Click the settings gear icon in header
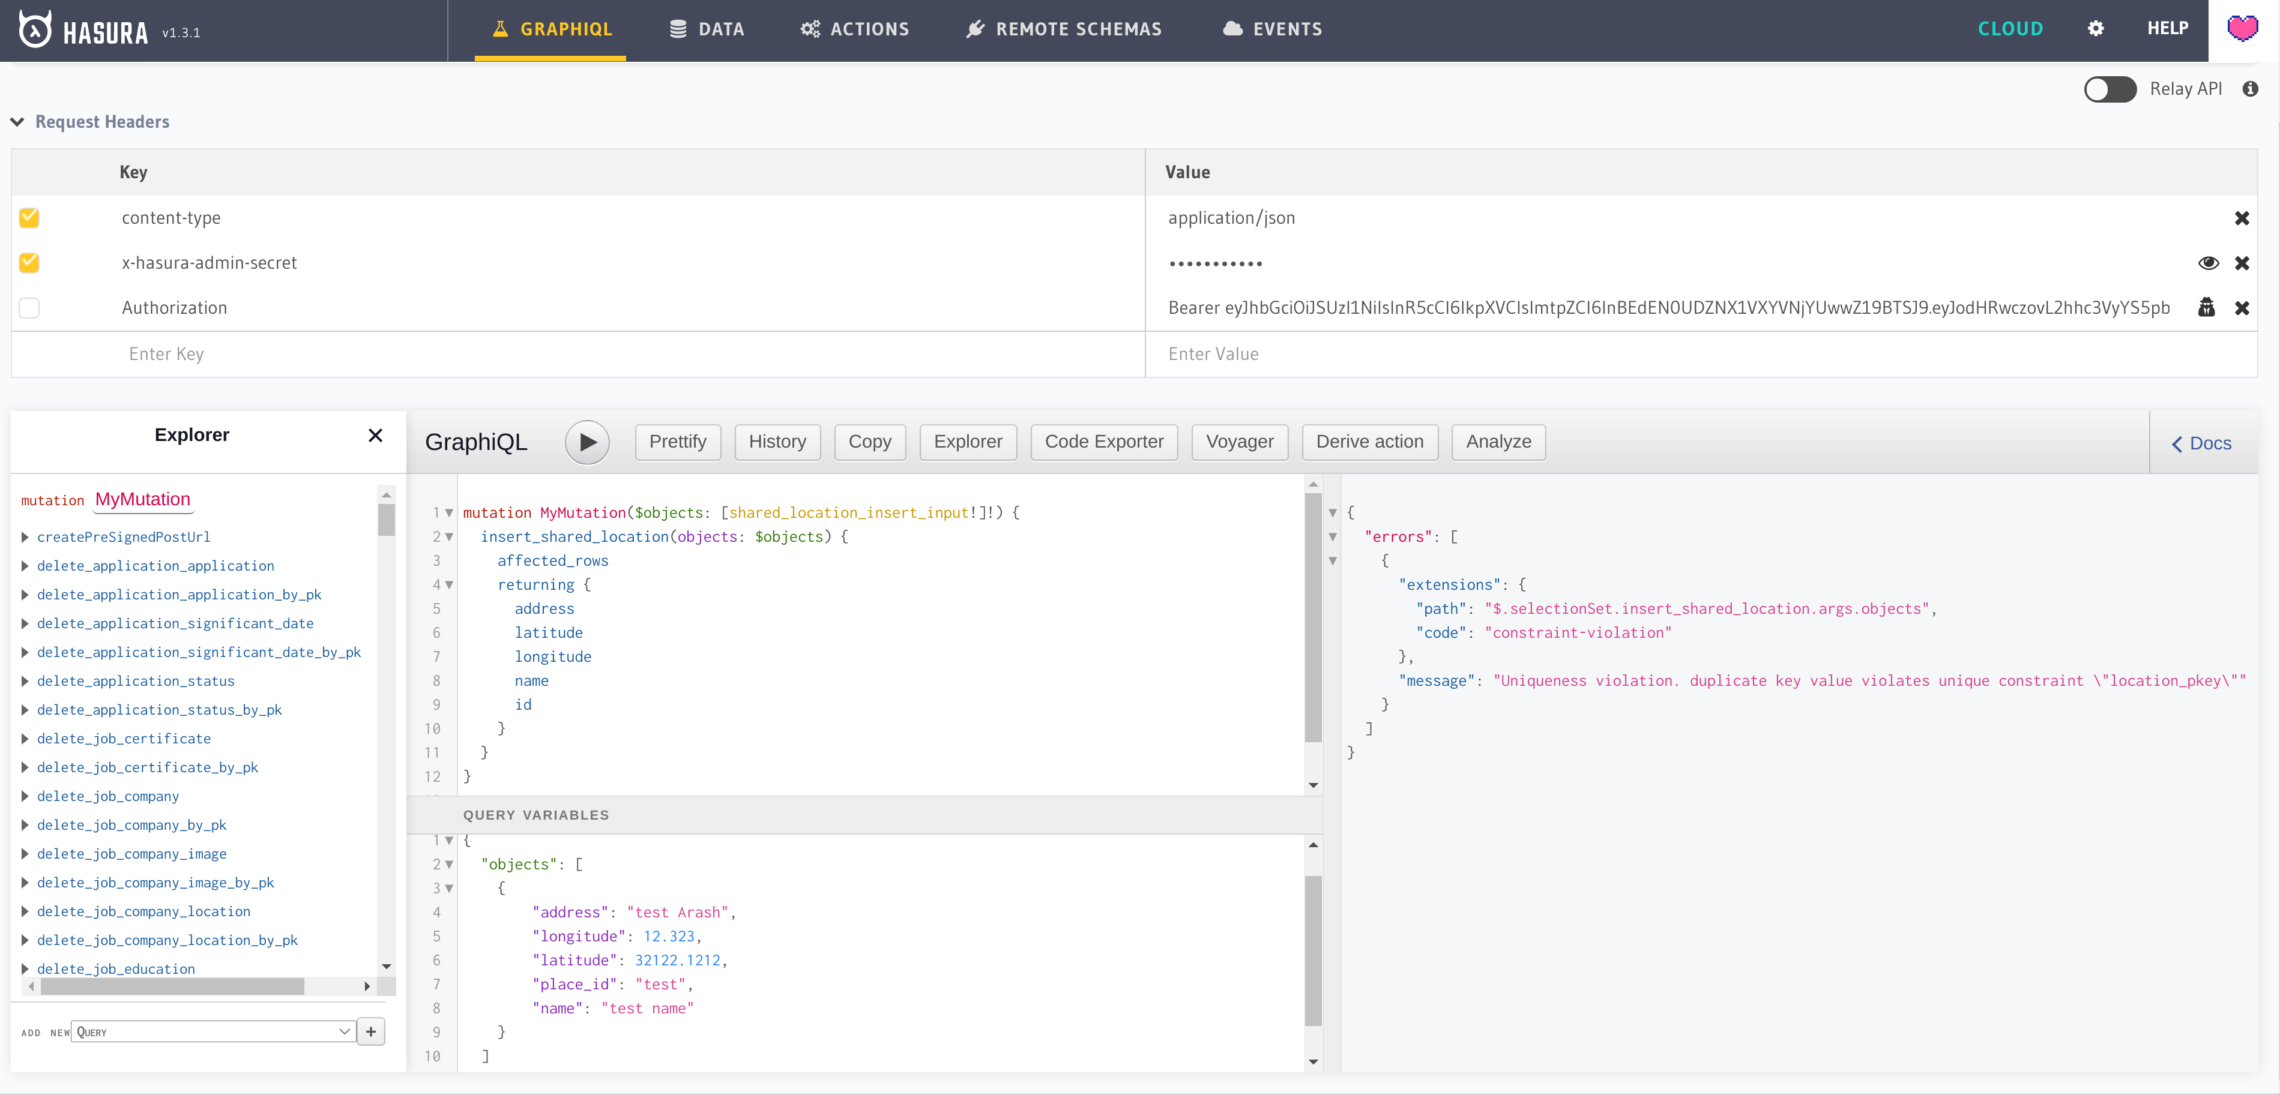This screenshot has height=1095, width=2280. [2095, 29]
